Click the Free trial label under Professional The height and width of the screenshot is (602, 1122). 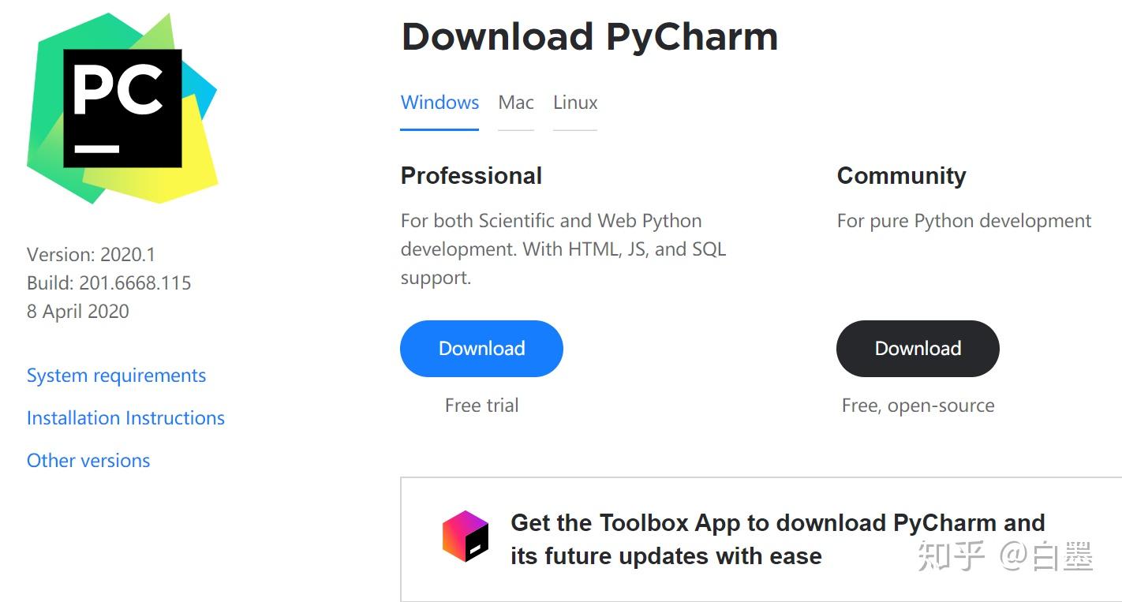pos(481,405)
